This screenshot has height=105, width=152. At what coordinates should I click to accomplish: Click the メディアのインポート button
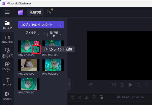point(37,25)
